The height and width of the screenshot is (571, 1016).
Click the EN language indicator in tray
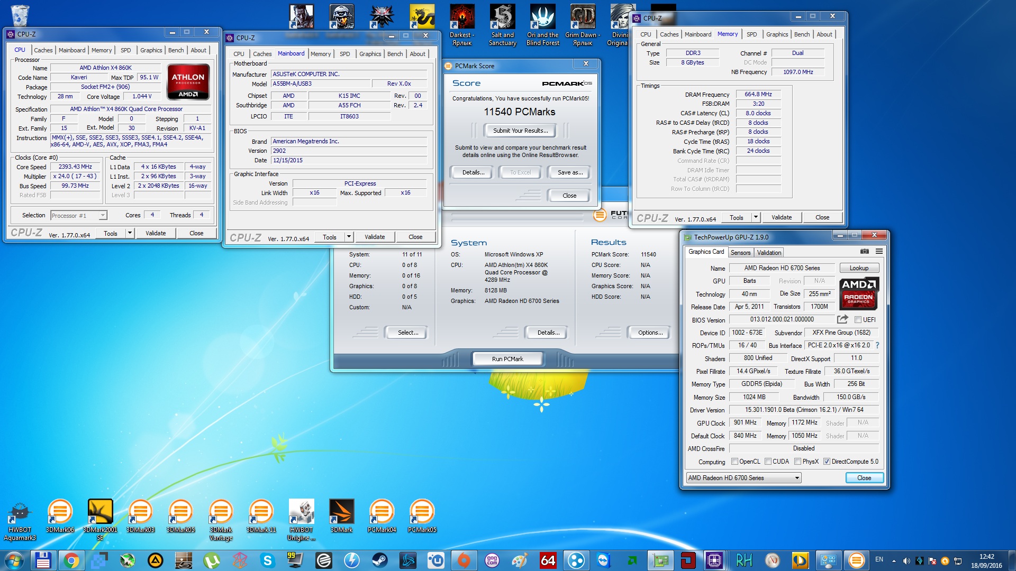click(879, 559)
